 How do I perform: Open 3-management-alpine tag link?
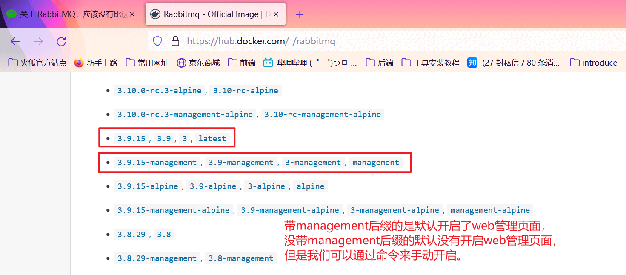[x=395, y=210]
